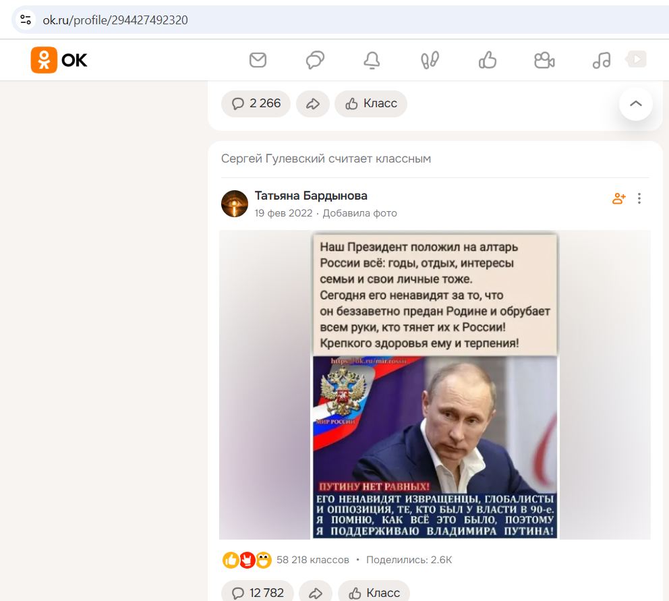
Task: Open the OK logo home page
Action: pyautogui.click(x=59, y=60)
